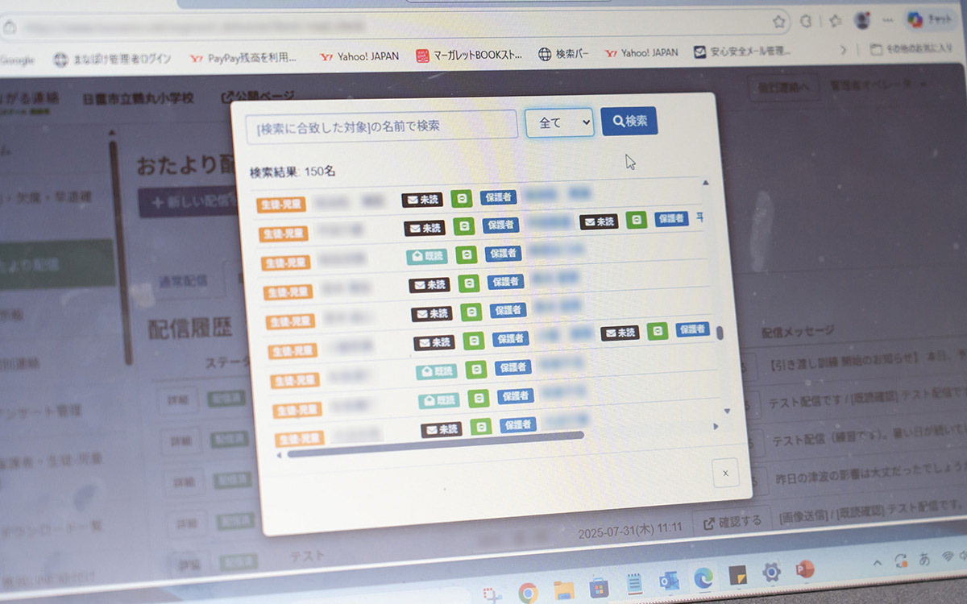Open the Copilot チャット button
967x604 pixels.
click(930, 19)
